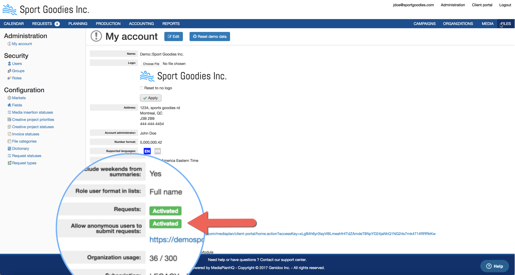Click the Sport Goodies wave logo in header
515x275 pixels.
10,10
